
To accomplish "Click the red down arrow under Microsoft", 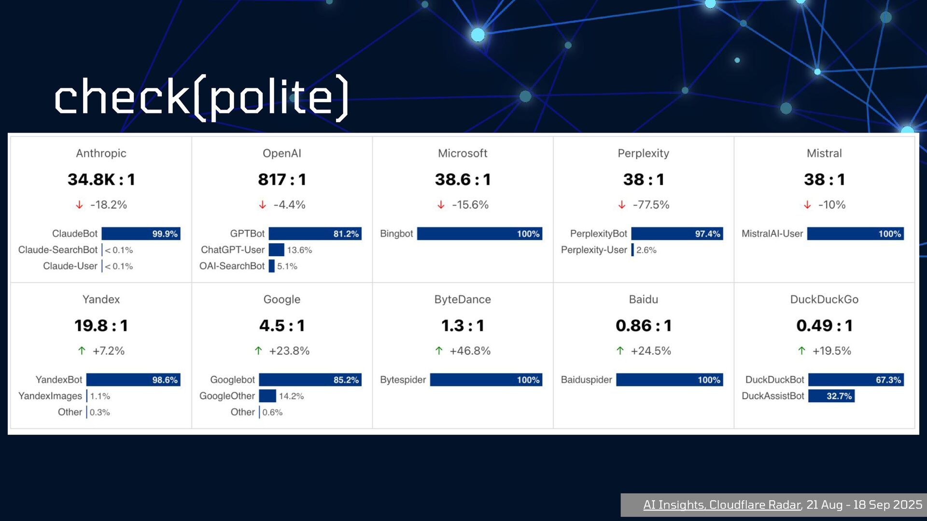I will click(441, 205).
